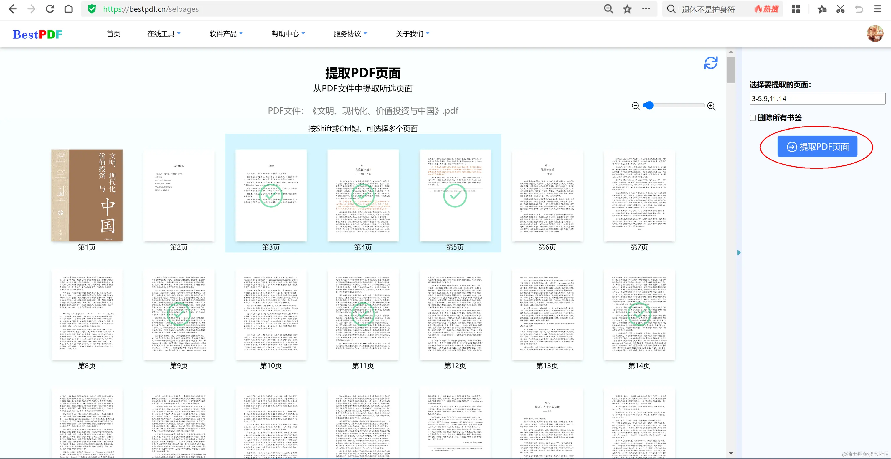Deselect the checked 第5页 thumbnail
The image size is (891, 459).
455,195
